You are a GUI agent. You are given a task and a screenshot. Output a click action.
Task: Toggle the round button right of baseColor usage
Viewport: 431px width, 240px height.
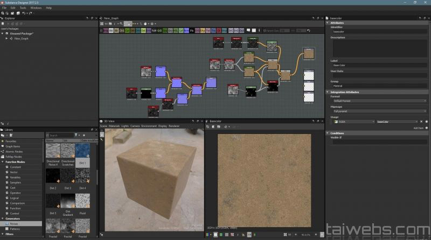(427, 122)
